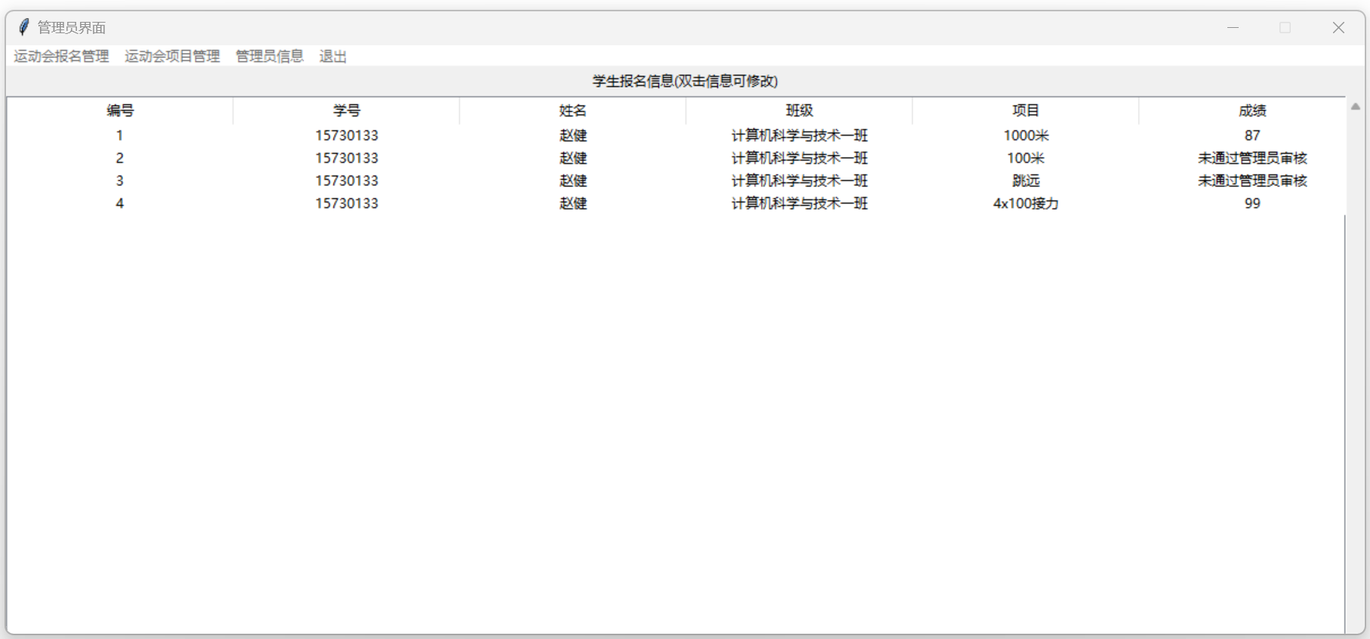Image resolution: width=1370 pixels, height=639 pixels.
Task: Select the row with project 1000米
Action: point(676,136)
